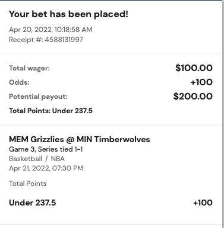The height and width of the screenshot is (228, 224).
Task: Click the Under 237.5 selection at bottom
Action: coord(33,203)
